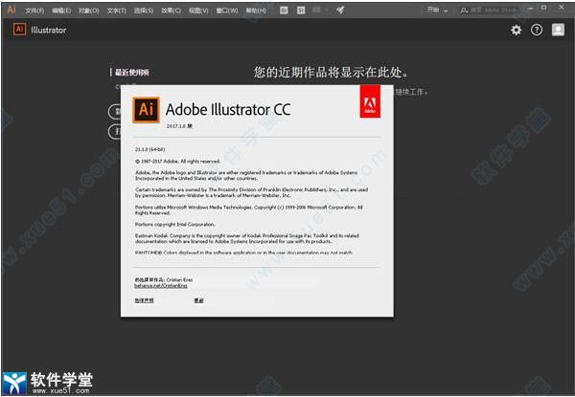Open the behance.net/CristianEres link

click(161, 286)
